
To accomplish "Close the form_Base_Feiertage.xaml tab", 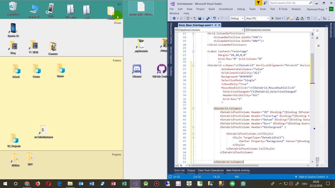I will (219, 25).
